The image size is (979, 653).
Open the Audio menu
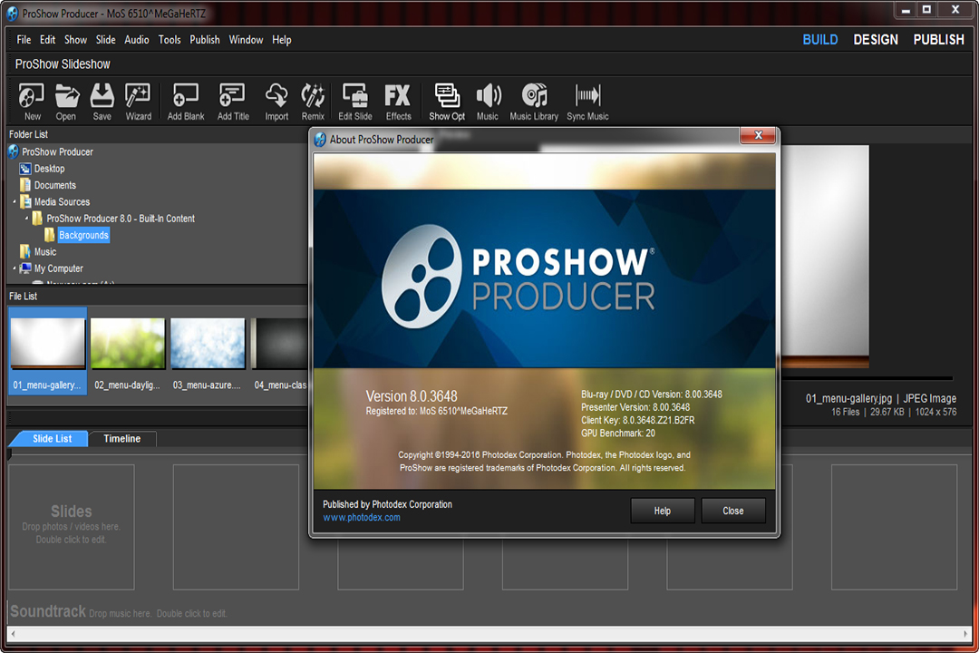137,39
